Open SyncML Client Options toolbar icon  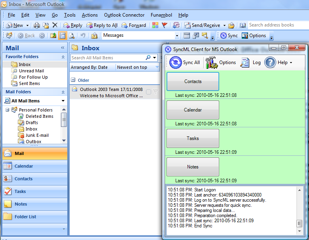click(212, 62)
